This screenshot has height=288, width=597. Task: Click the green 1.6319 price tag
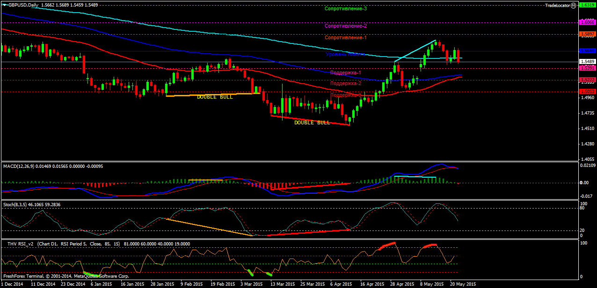coord(587,5)
